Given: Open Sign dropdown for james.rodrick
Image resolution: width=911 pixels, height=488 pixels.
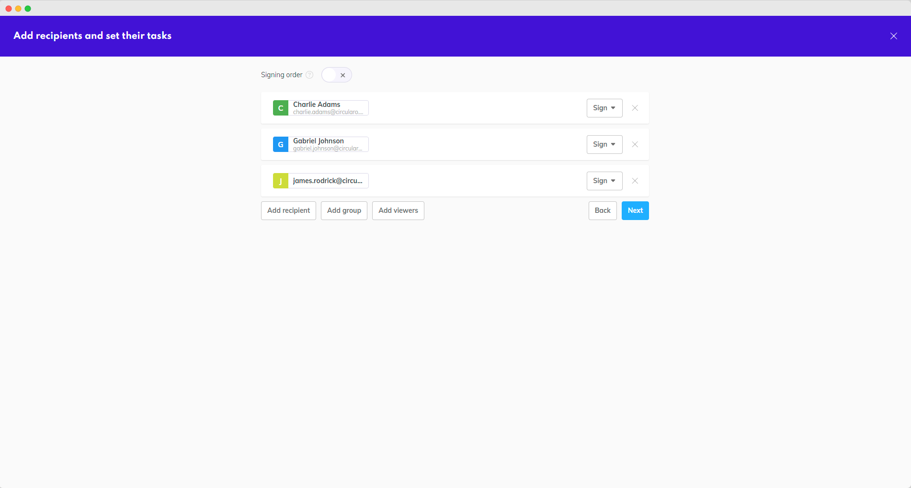Looking at the screenshot, I should coord(604,181).
